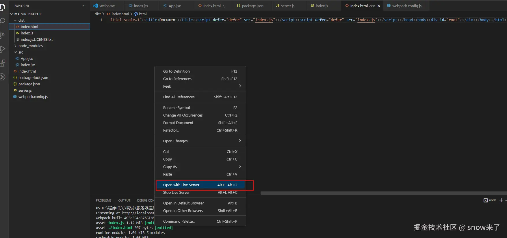507x238 pixels.
Task: Open the Source Control activity bar icon
Action: click(2, 35)
